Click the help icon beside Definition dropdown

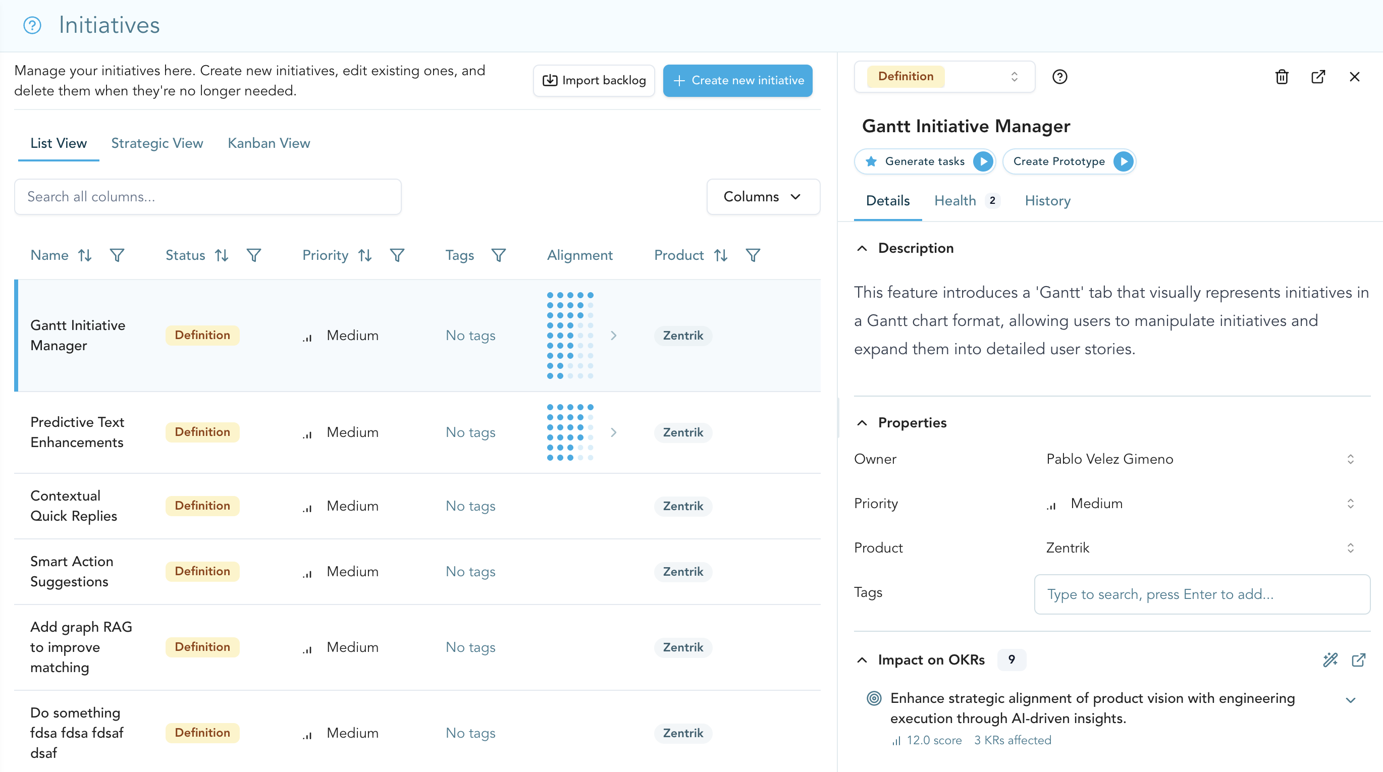pos(1059,77)
